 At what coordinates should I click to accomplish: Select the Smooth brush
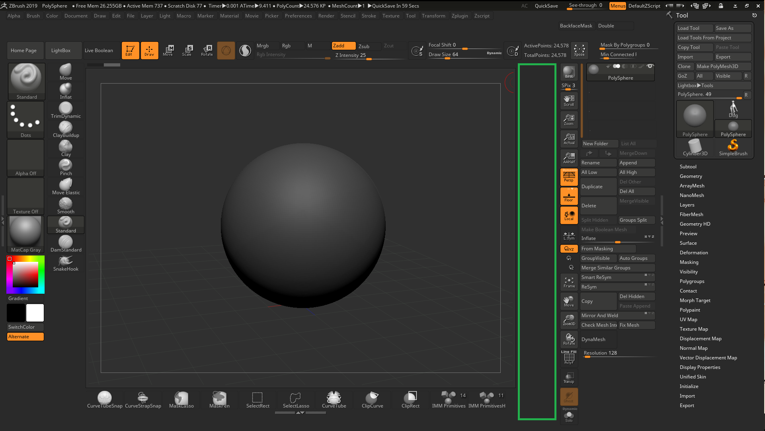pos(66,205)
